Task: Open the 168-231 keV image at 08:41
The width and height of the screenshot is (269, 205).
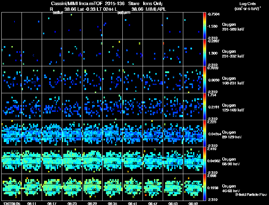Action: click(133, 80)
